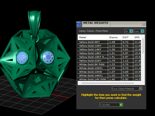
Task: Select the White Gold:14KX1 row
Action: click(109, 75)
